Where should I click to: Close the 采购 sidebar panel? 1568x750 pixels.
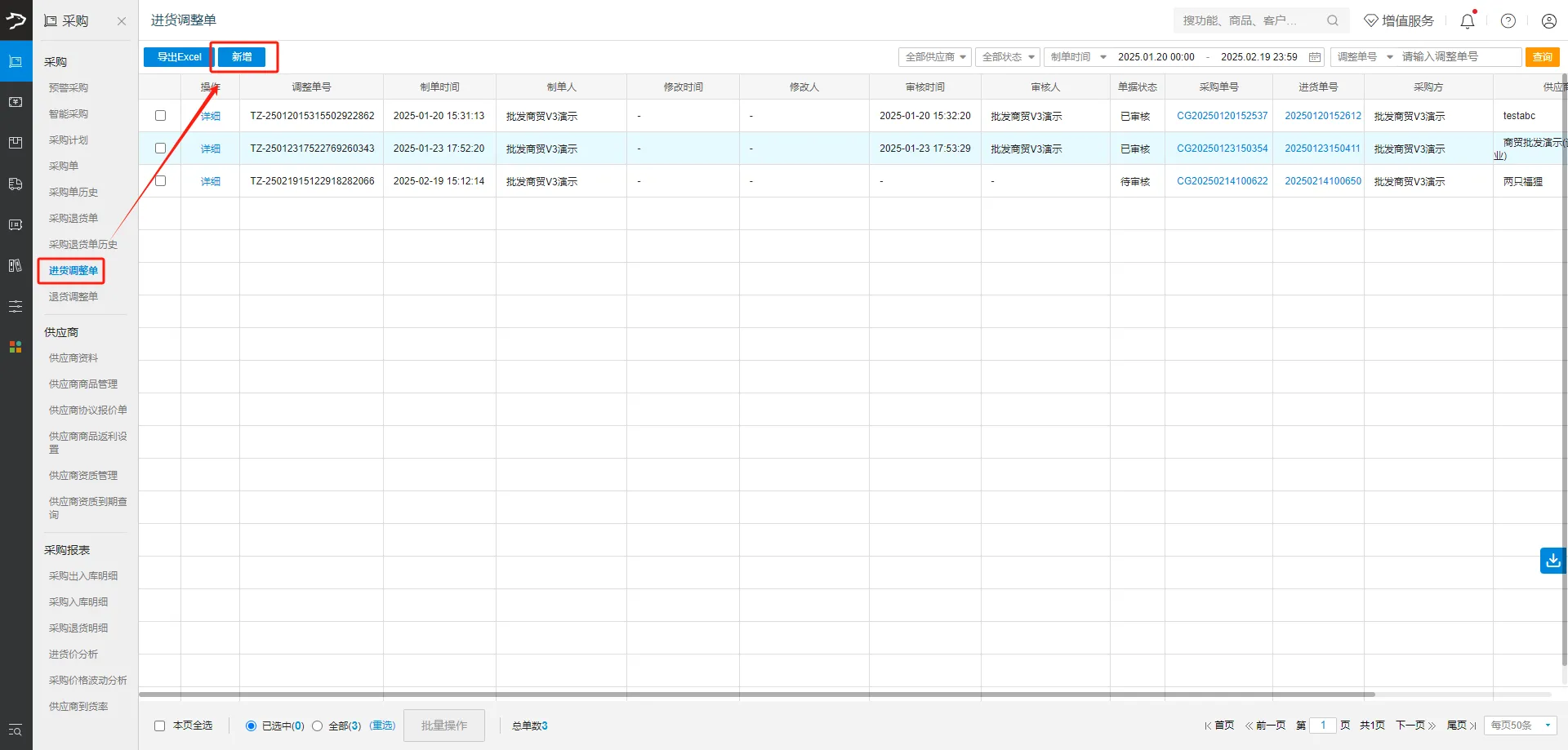click(x=122, y=21)
